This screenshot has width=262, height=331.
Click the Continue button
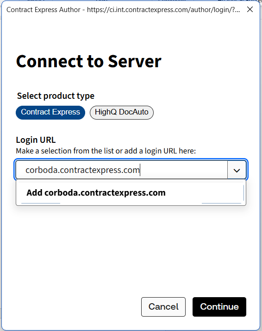point(219,307)
